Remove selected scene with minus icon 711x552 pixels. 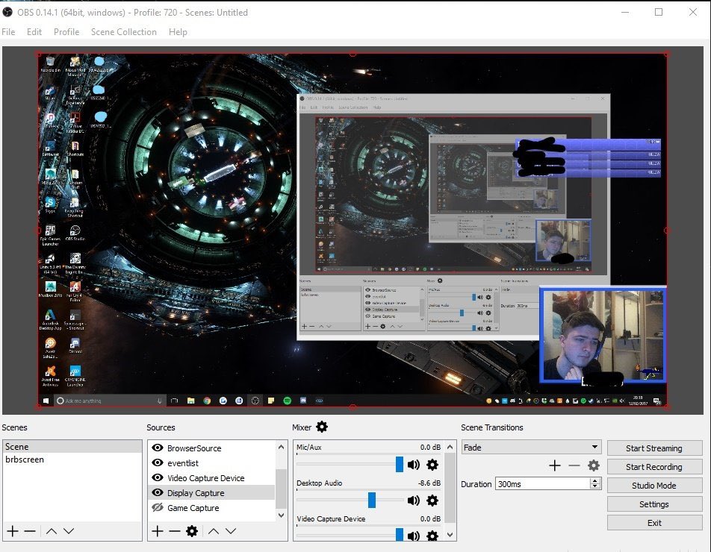30,530
